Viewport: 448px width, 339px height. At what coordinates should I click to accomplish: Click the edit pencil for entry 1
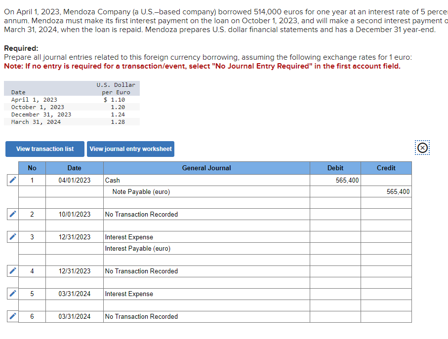point(12,181)
